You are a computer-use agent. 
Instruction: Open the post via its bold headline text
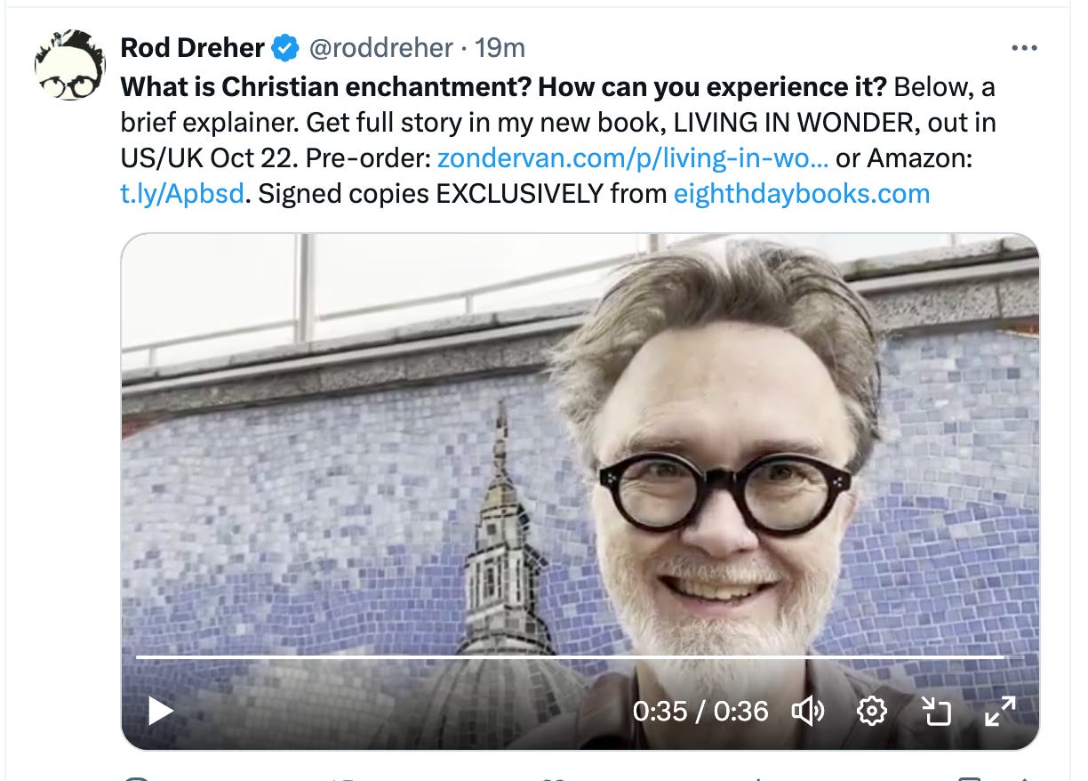(x=503, y=86)
